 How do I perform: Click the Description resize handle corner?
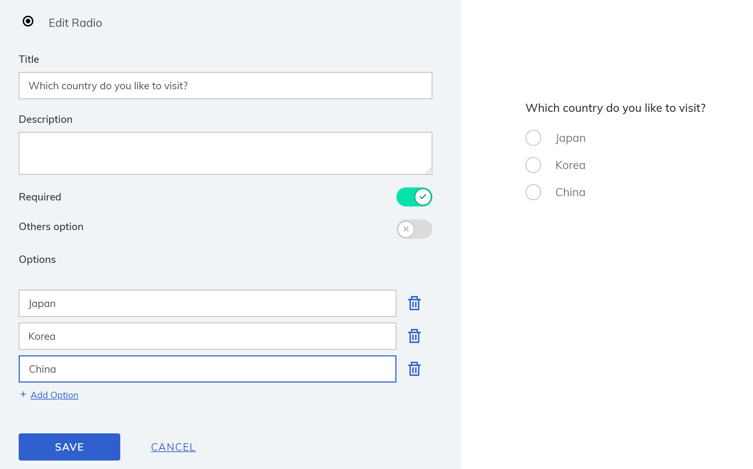click(429, 171)
